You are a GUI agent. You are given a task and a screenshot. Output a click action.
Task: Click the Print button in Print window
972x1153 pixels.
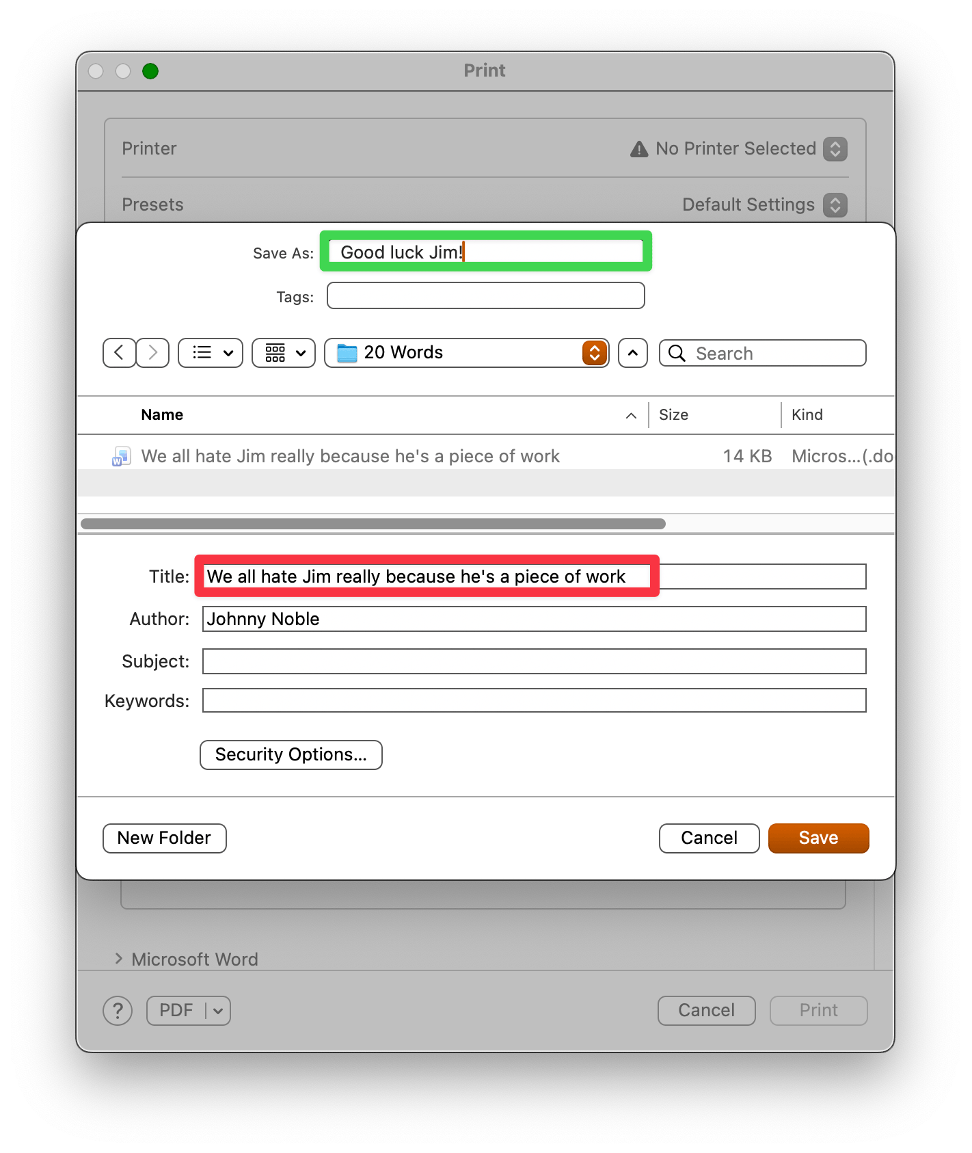[x=819, y=1011]
